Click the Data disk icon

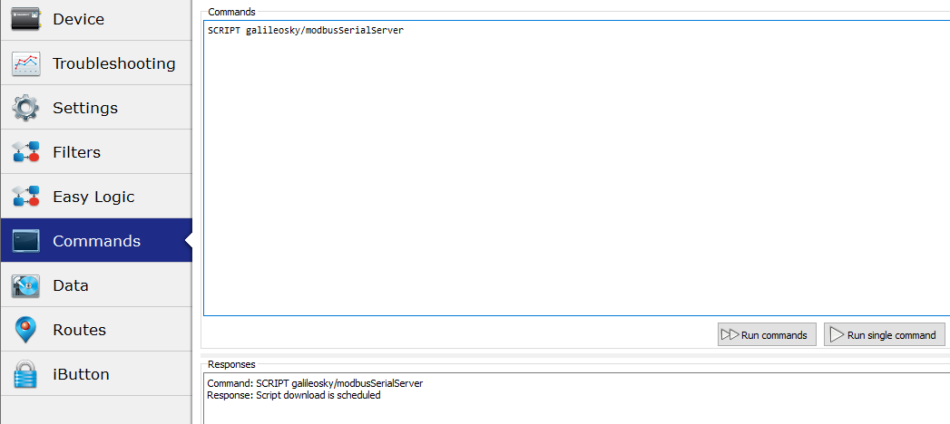click(25, 285)
